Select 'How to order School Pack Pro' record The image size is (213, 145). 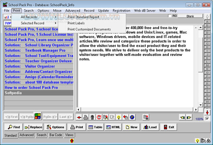pyautogui.click(x=39, y=87)
